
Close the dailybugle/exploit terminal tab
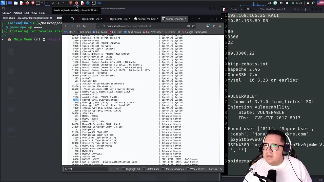tap(51, 18)
